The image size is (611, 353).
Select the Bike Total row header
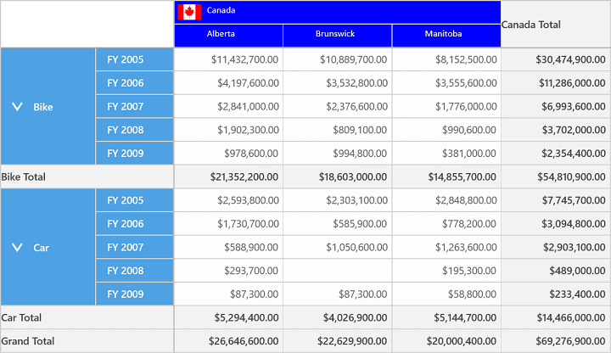[x=87, y=176]
